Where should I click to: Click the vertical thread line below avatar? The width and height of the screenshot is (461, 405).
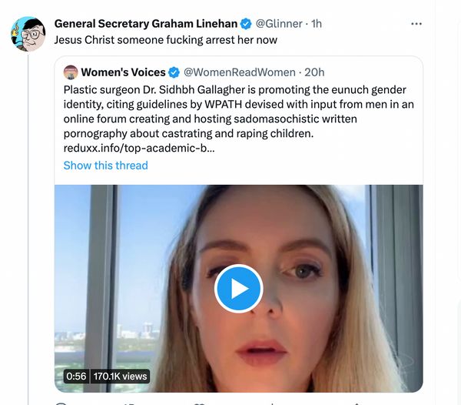[28, 229]
